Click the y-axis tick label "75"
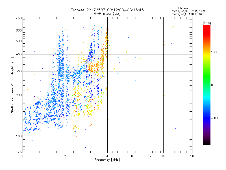This screenshot has width=226, height=170. click(20, 152)
